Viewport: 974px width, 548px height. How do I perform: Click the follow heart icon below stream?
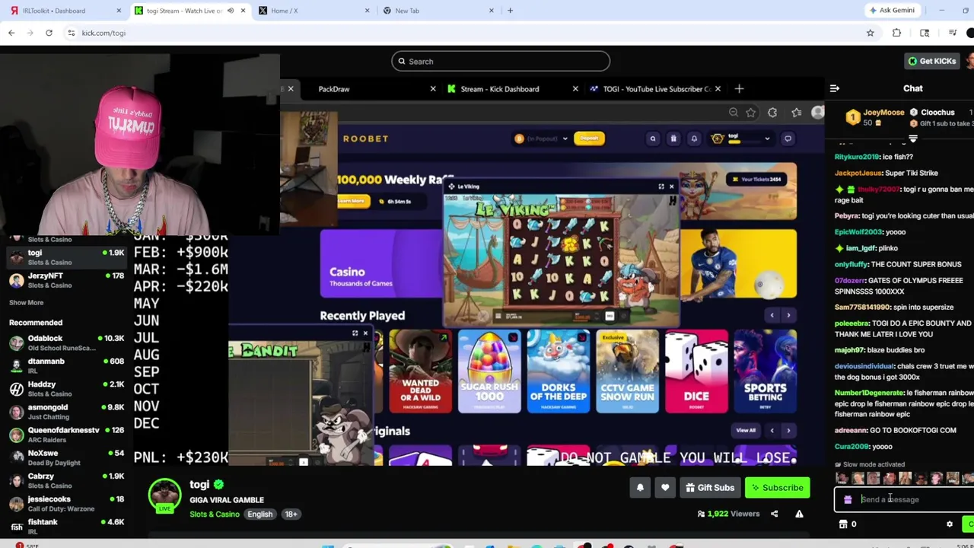[x=665, y=488]
